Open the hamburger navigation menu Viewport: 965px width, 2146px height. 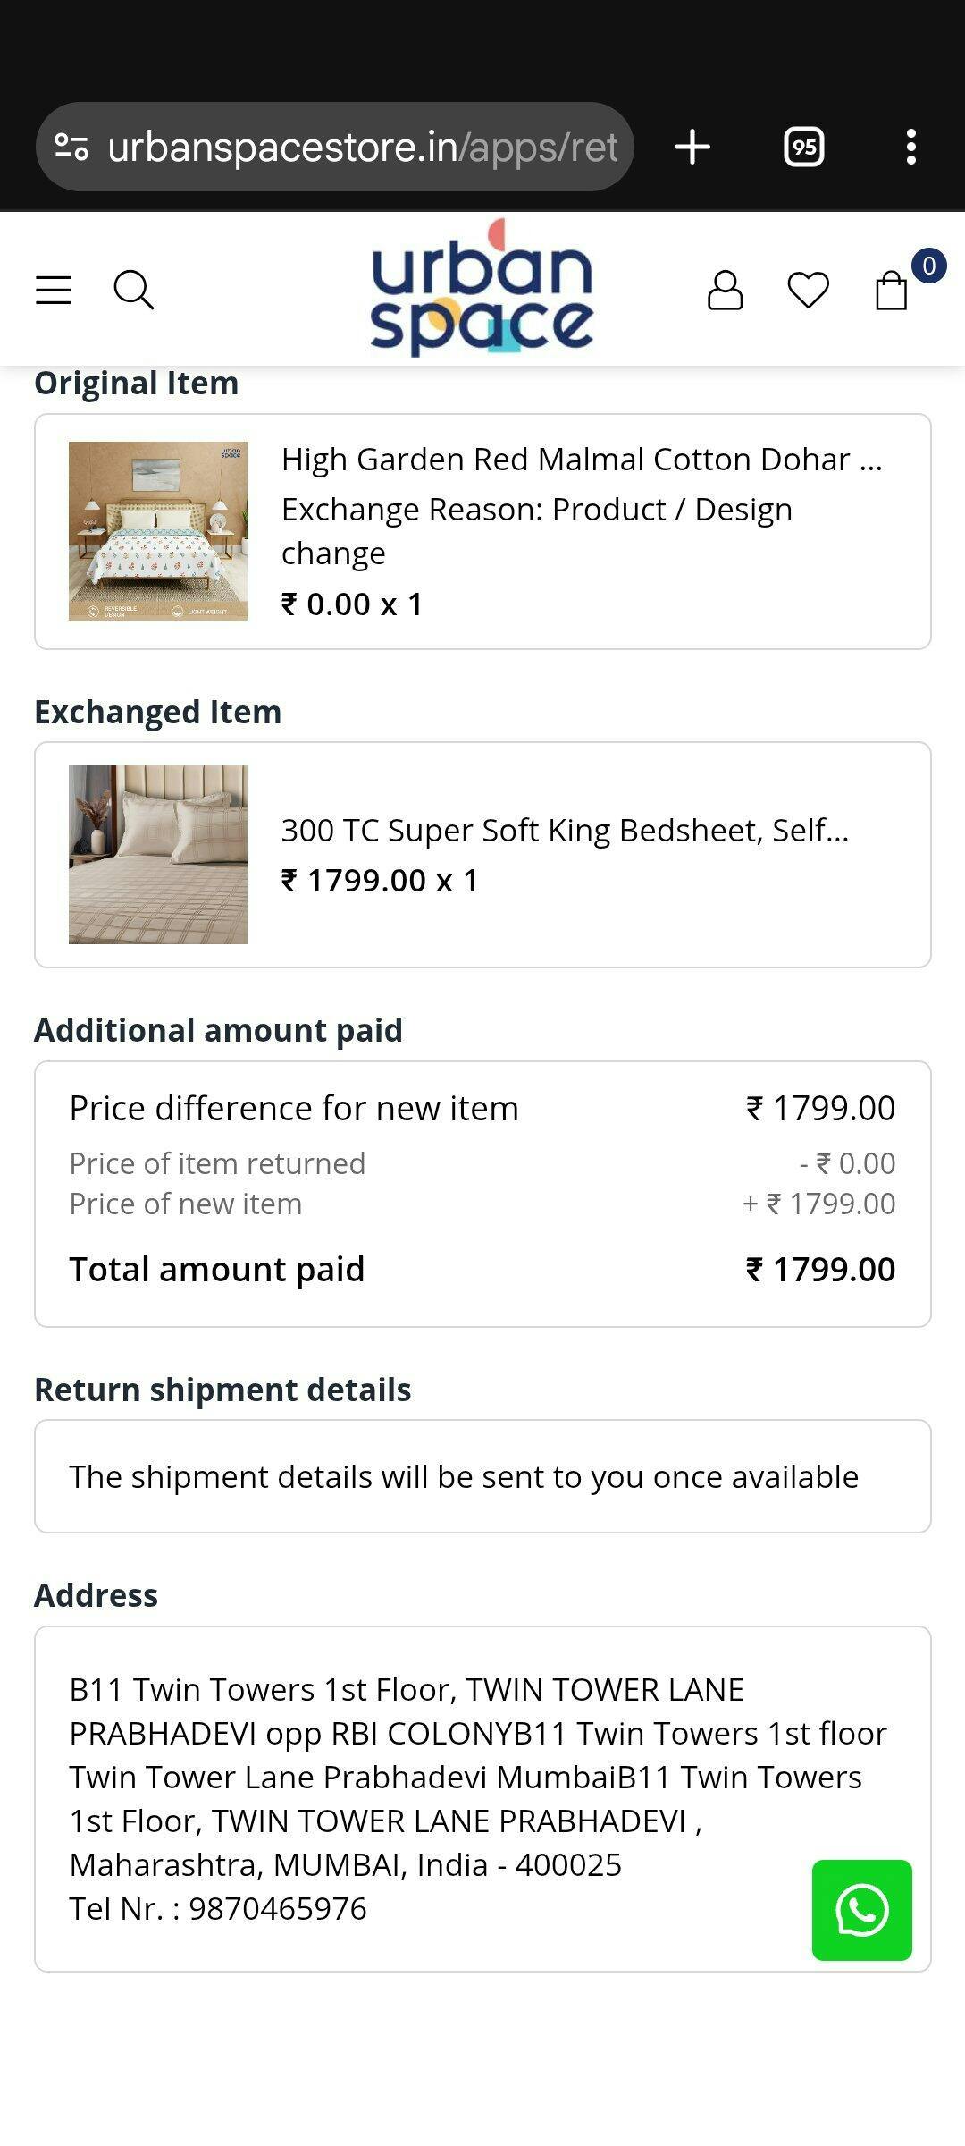[54, 291]
